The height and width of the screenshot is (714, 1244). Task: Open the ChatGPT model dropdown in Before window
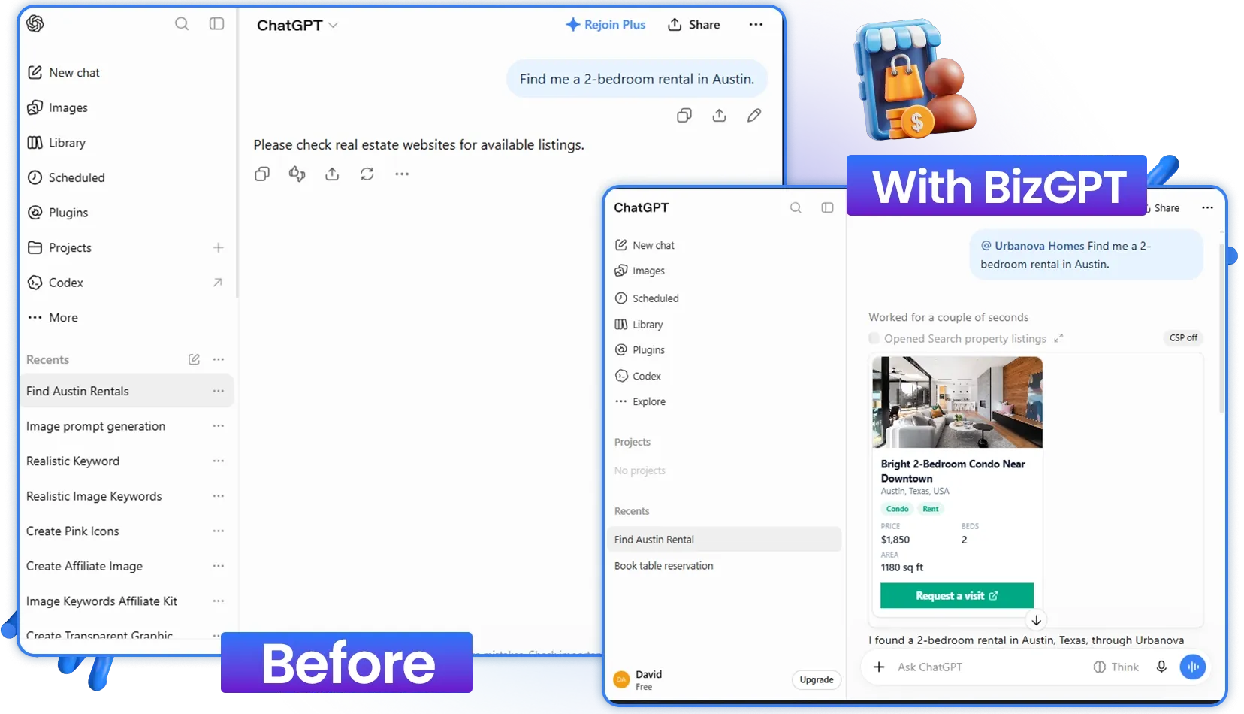point(297,26)
